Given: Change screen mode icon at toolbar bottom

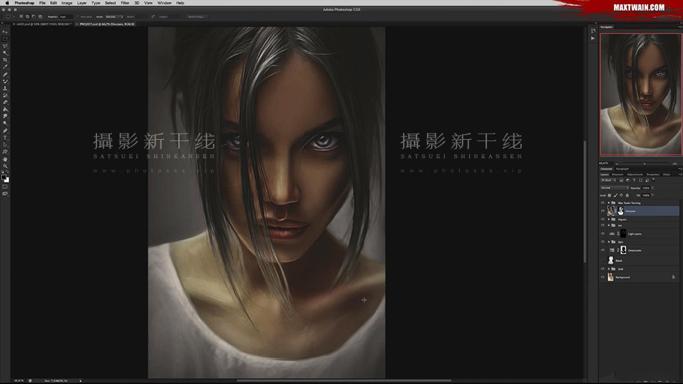Looking at the screenshot, I should coord(5,194).
